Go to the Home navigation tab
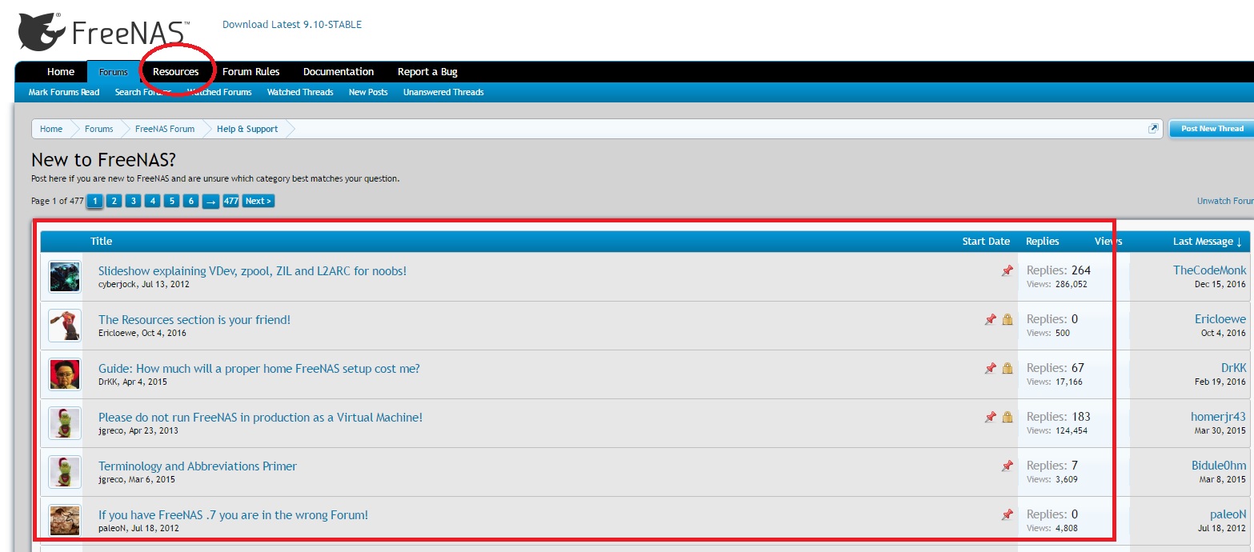 [61, 72]
